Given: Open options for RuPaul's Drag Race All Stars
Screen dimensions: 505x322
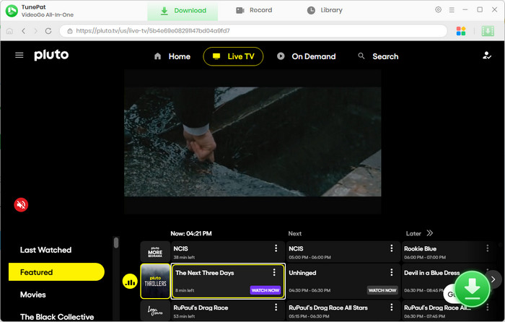Looking at the screenshot, I should pos(391,308).
